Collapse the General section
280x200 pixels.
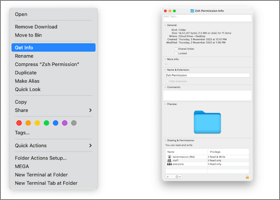(164, 25)
